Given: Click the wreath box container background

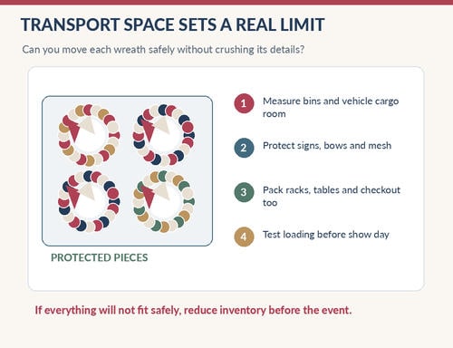Looking at the screenshot, I should (x=127, y=171).
